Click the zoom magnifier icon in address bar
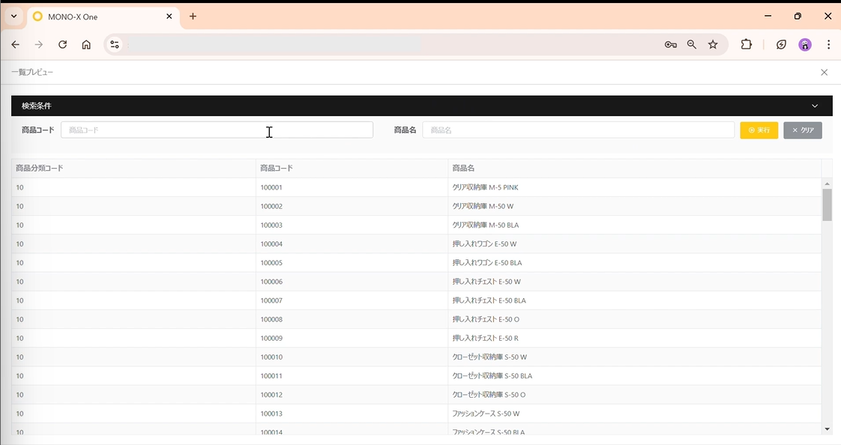This screenshot has height=445, width=841. click(692, 44)
